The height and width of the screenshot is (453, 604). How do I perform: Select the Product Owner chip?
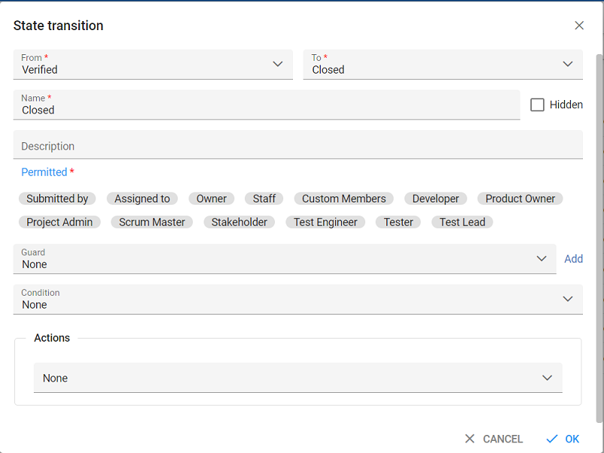520,199
